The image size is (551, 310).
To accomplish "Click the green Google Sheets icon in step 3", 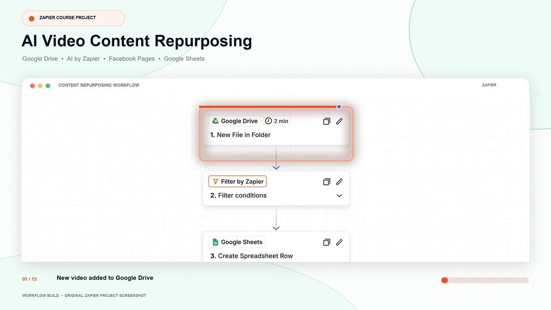I will coord(216,242).
